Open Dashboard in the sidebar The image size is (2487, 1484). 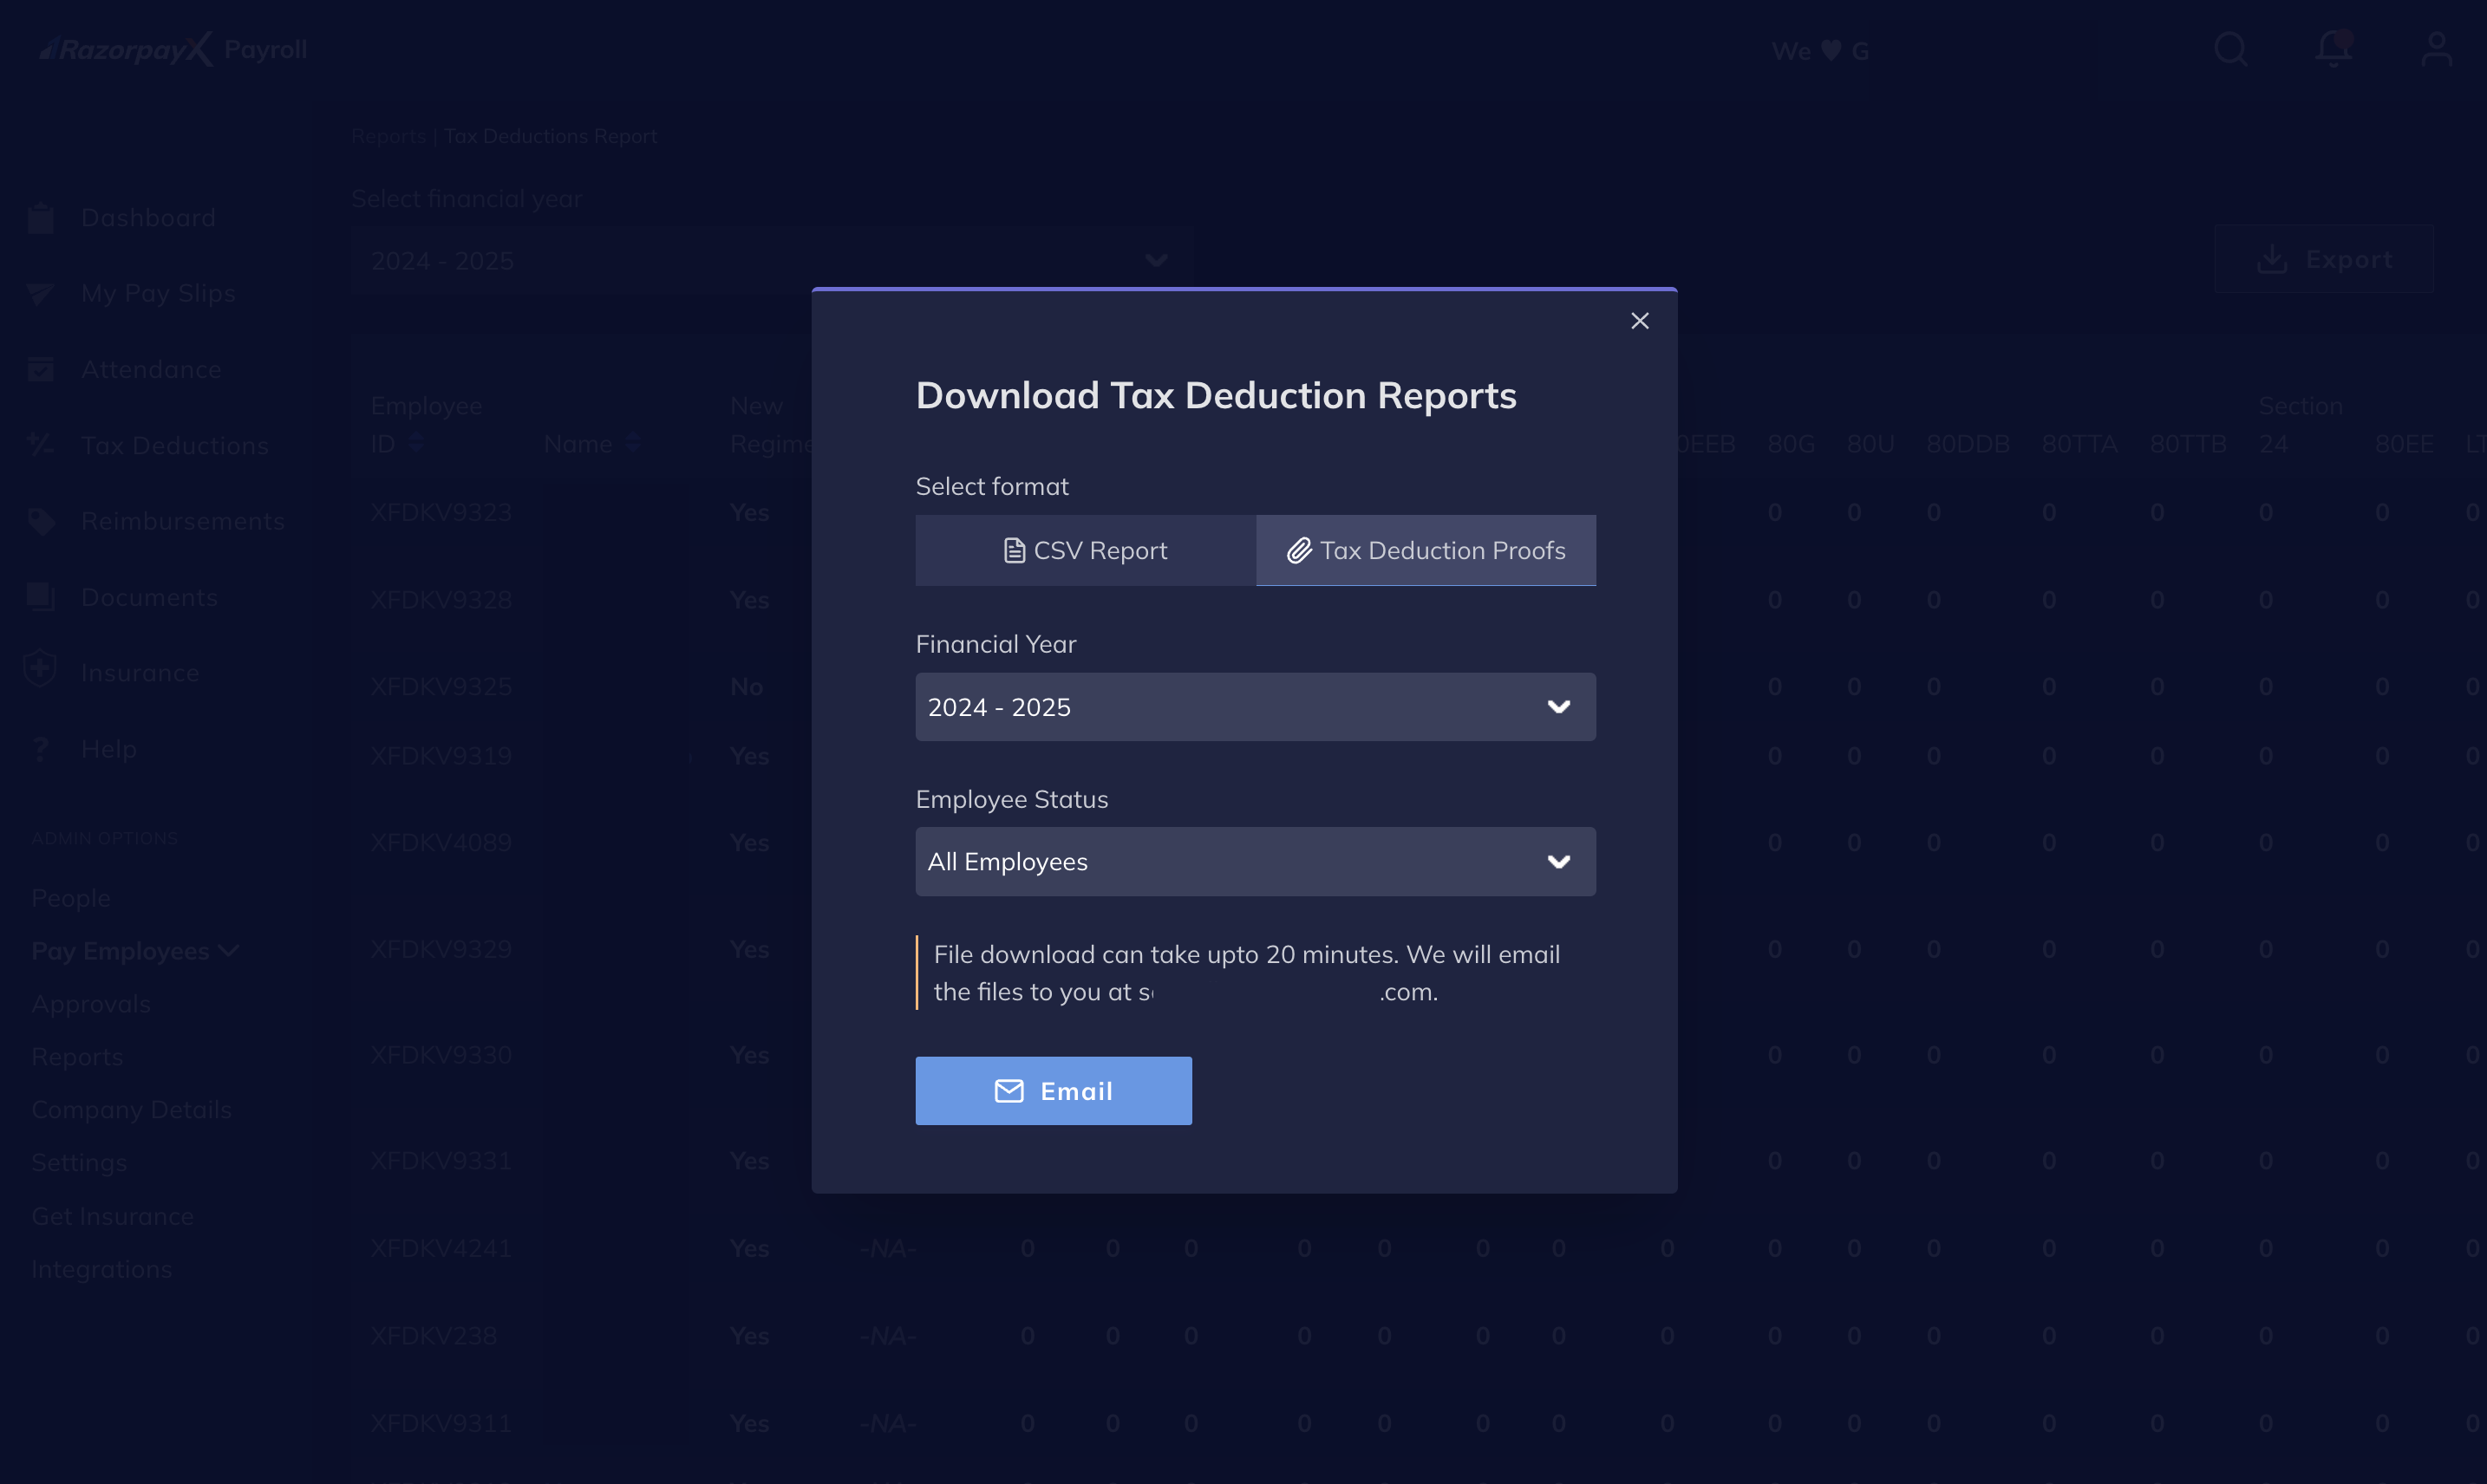pos(148,218)
